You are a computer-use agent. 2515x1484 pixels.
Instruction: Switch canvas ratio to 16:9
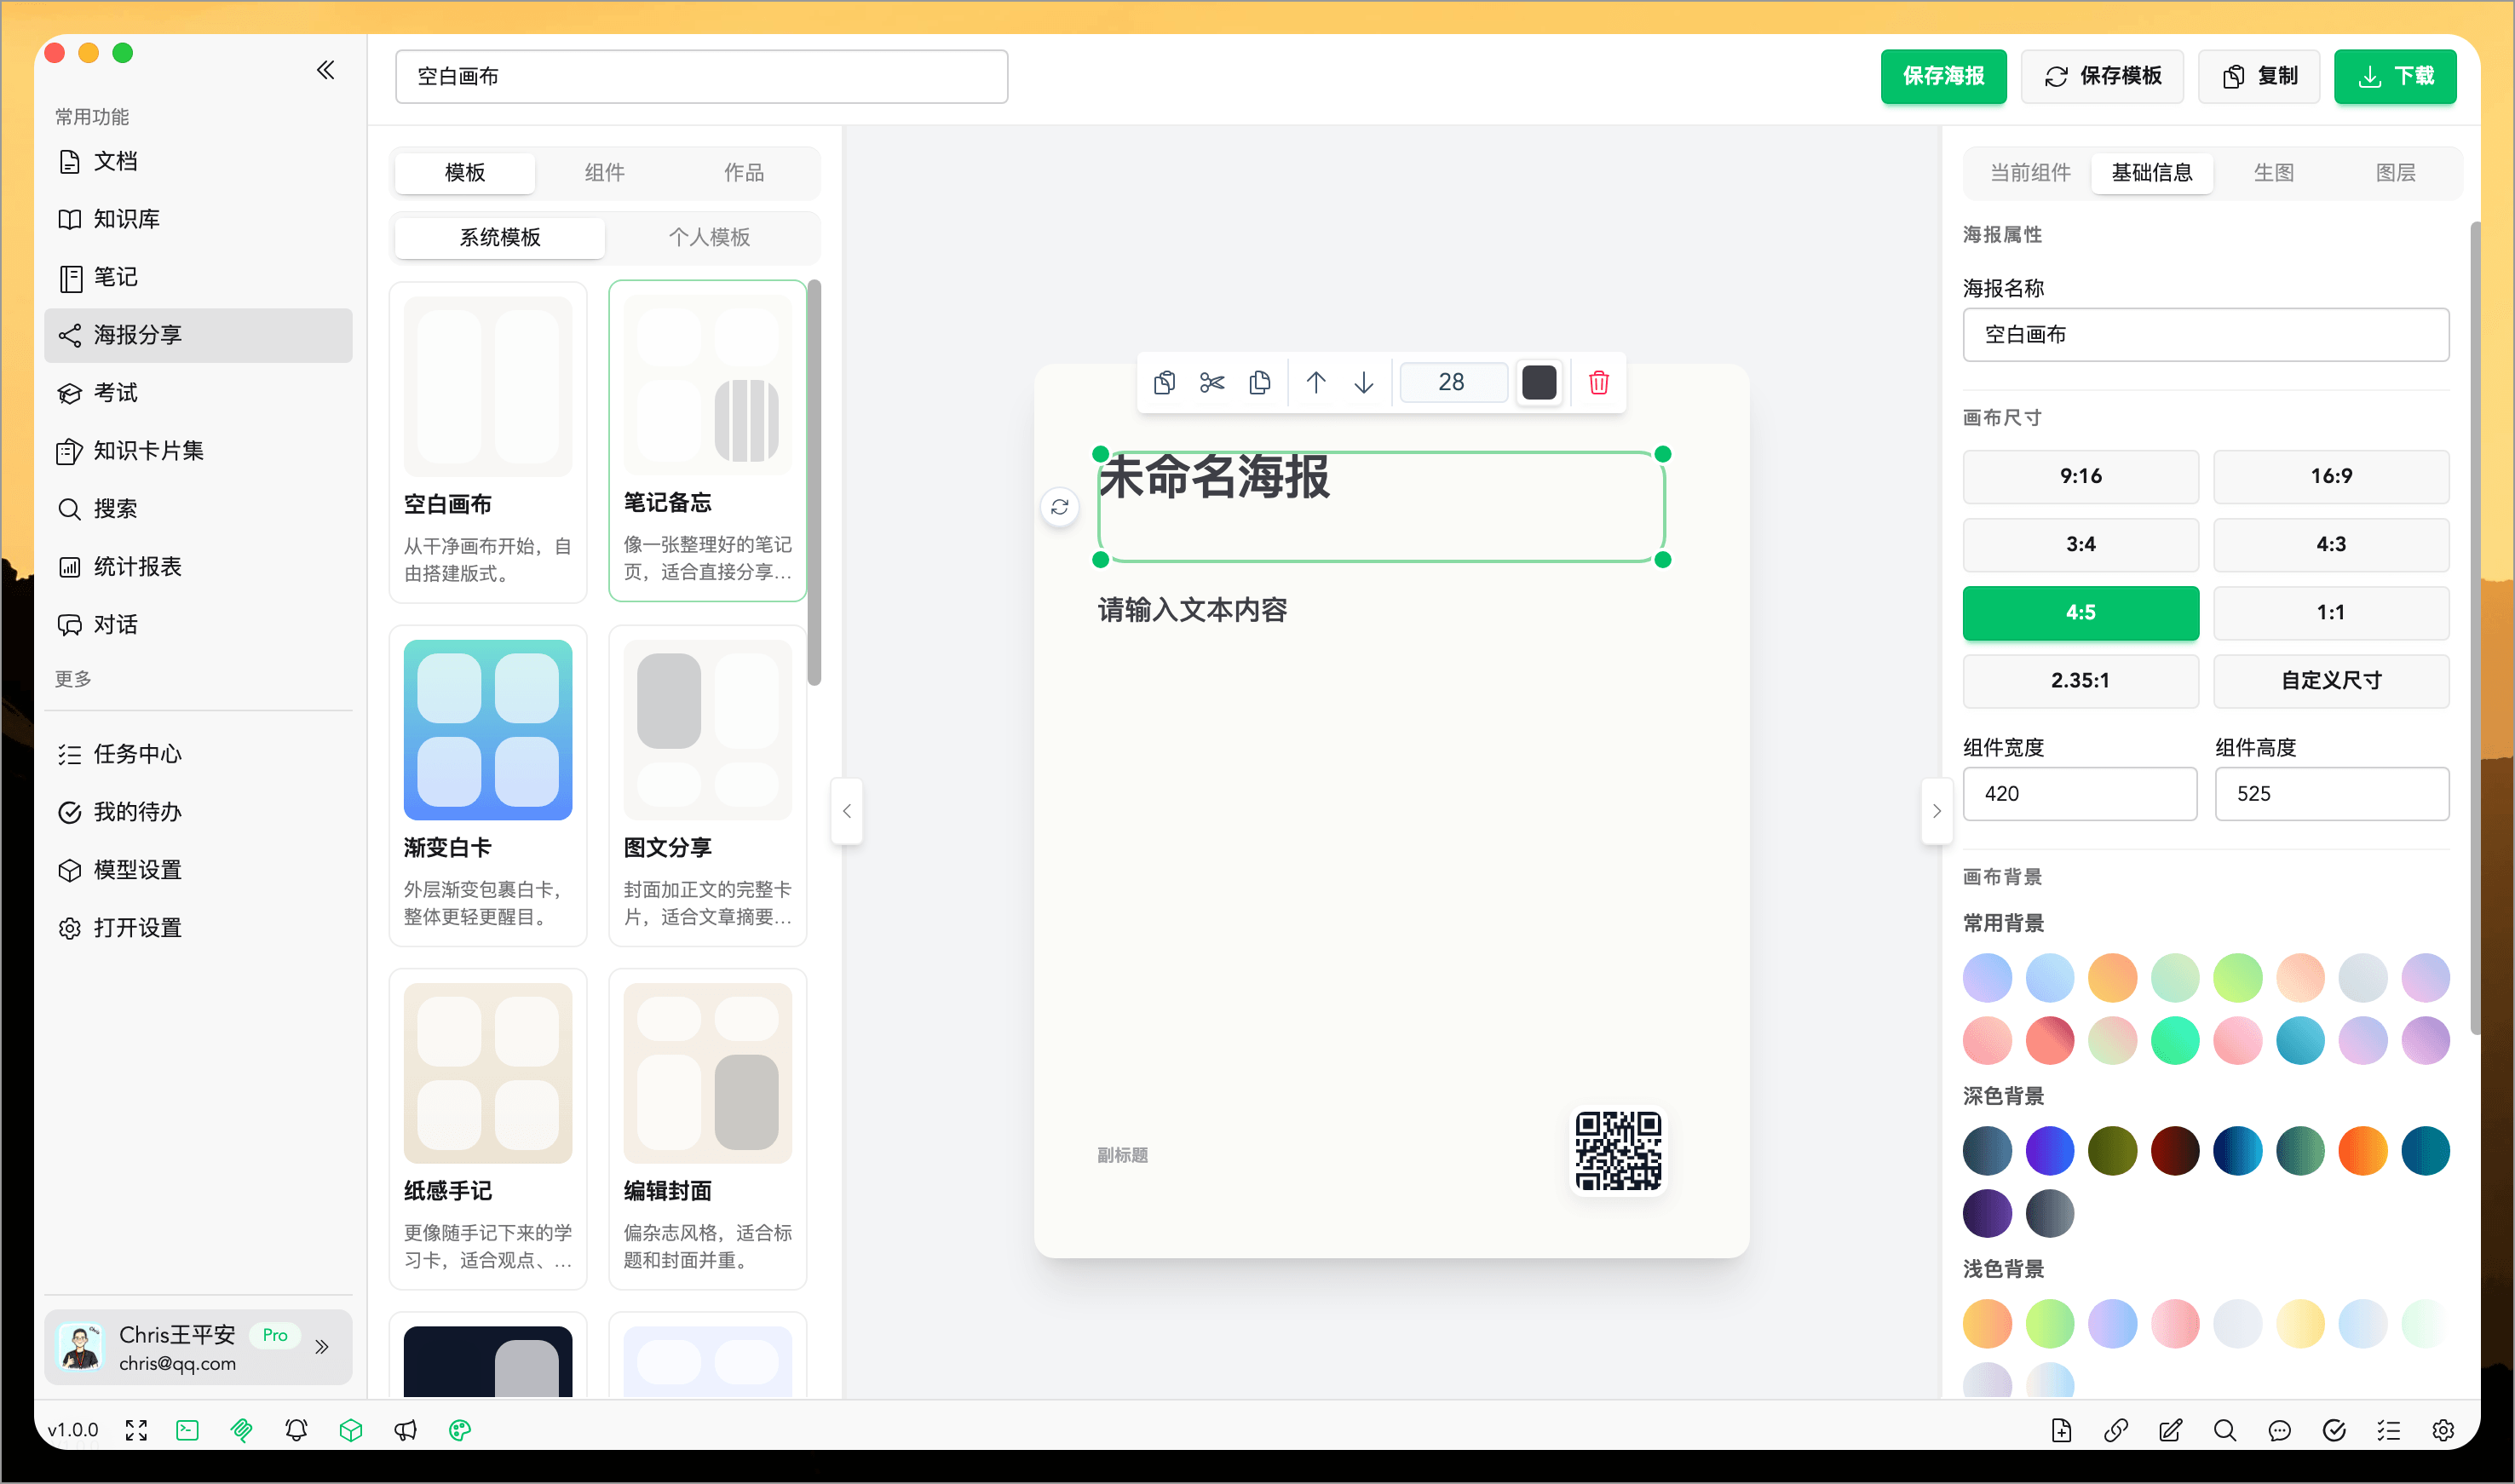coord(2331,477)
